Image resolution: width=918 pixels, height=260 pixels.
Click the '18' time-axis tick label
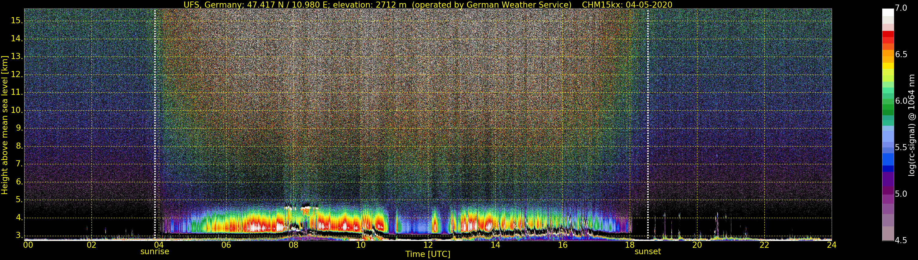coord(630,245)
